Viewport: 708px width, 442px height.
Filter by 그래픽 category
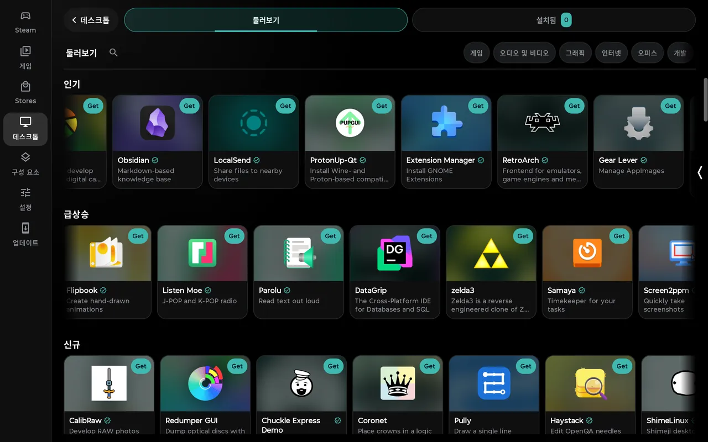click(x=575, y=53)
